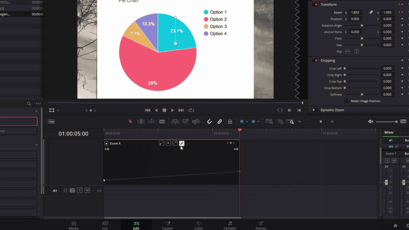Click the Stop button under the viewer
Image resolution: width=409 pixels, height=230 pixels.
(164, 110)
